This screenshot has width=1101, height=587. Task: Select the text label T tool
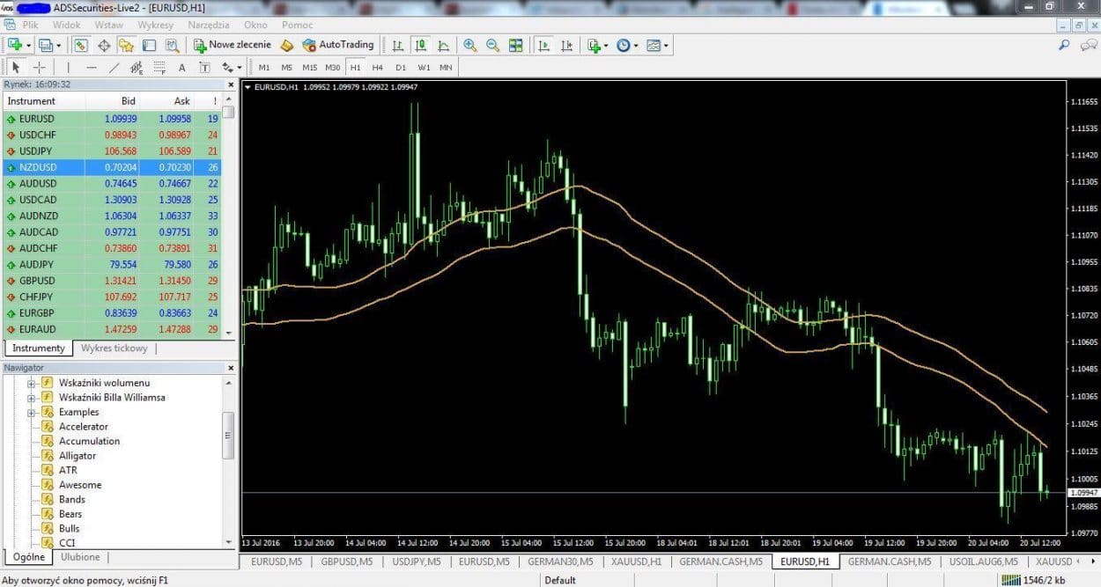(x=204, y=67)
